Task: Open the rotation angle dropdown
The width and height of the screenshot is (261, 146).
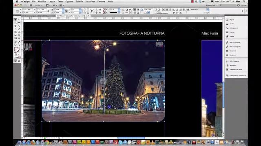Action: pyautogui.click(x=80, y=10)
